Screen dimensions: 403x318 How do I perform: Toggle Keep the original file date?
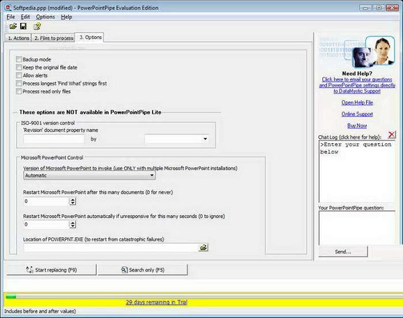coord(19,67)
